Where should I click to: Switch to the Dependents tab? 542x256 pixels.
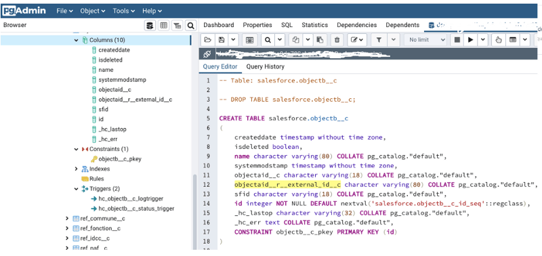(402, 25)
